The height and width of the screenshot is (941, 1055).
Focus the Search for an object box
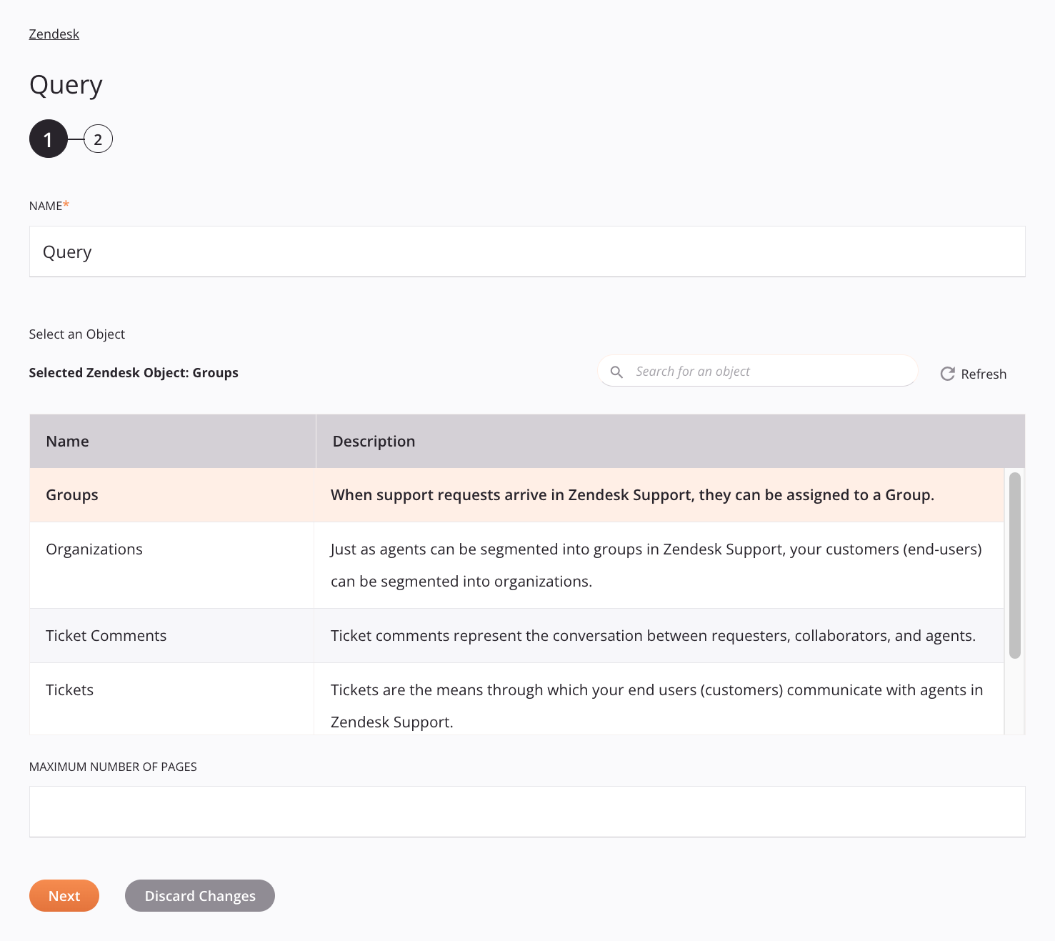758,371
